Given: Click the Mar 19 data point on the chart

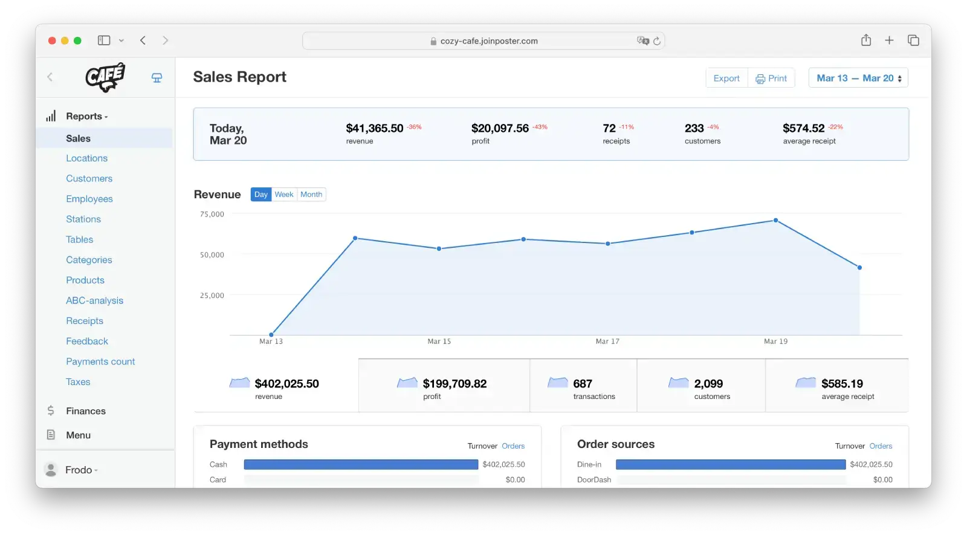Looking at the screenshot, I should 775,220.
